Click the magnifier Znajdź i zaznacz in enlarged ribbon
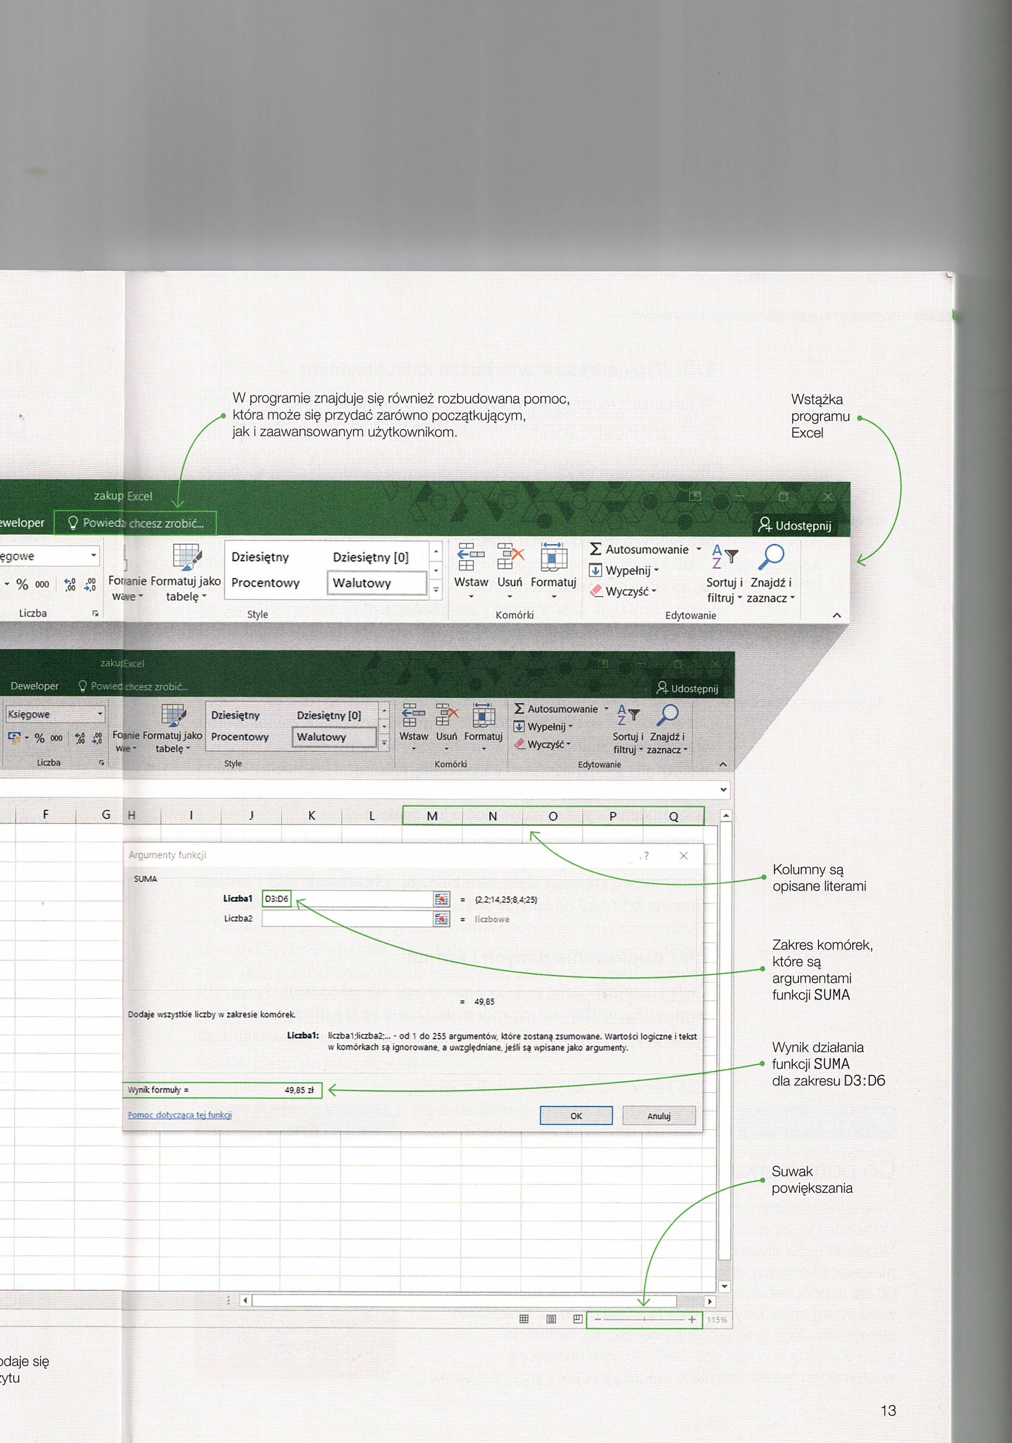This screenshot has width=1012, height=1443. click(x=771, y=556)
